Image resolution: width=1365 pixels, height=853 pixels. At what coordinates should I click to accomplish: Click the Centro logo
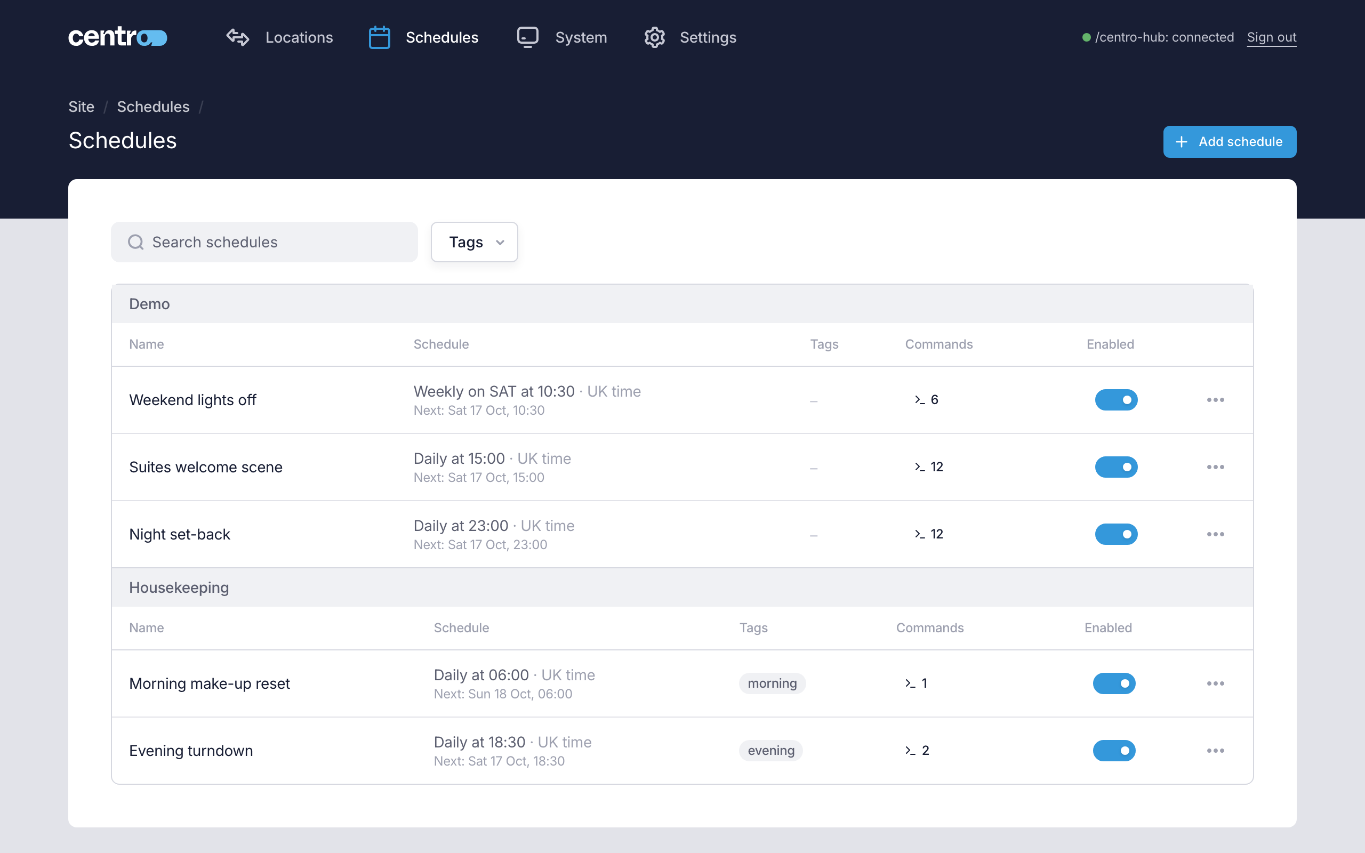pyautogui.click(x=117, y=37)
